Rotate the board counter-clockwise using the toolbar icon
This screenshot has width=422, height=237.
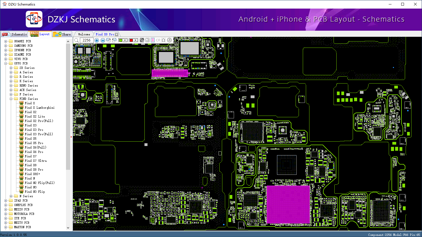pyautogui.click(x=114, y=40)
